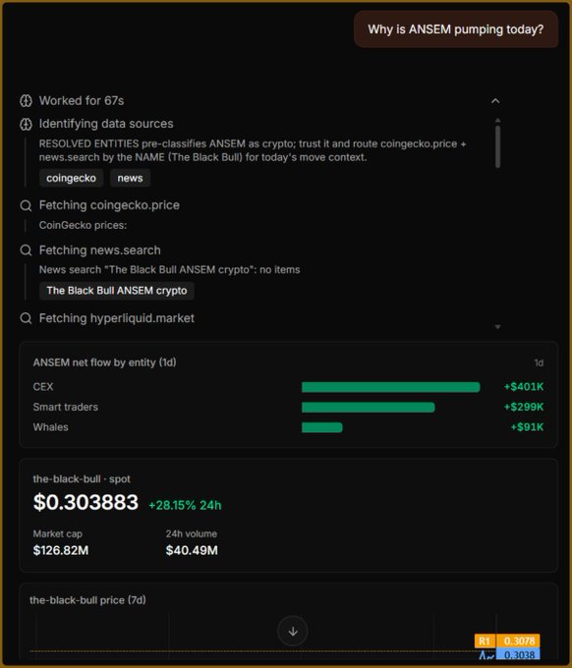Click the CEX net flow bar
Screen dimensions: 572x668
pos(391,387)
